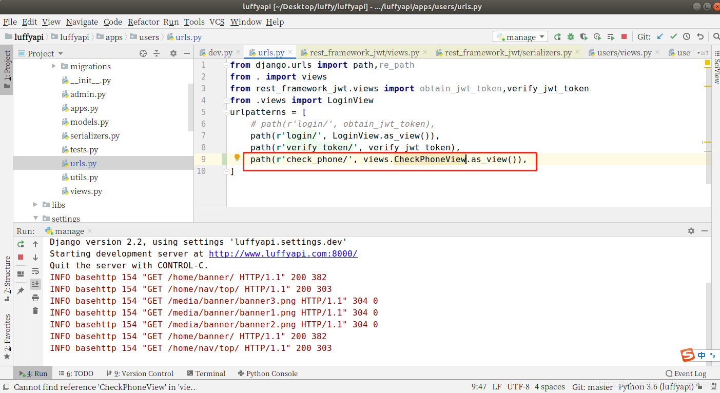The height and width of the screenshot is (393, 720).
Task: Open the Event Log
Action: [x=686, y=374]
